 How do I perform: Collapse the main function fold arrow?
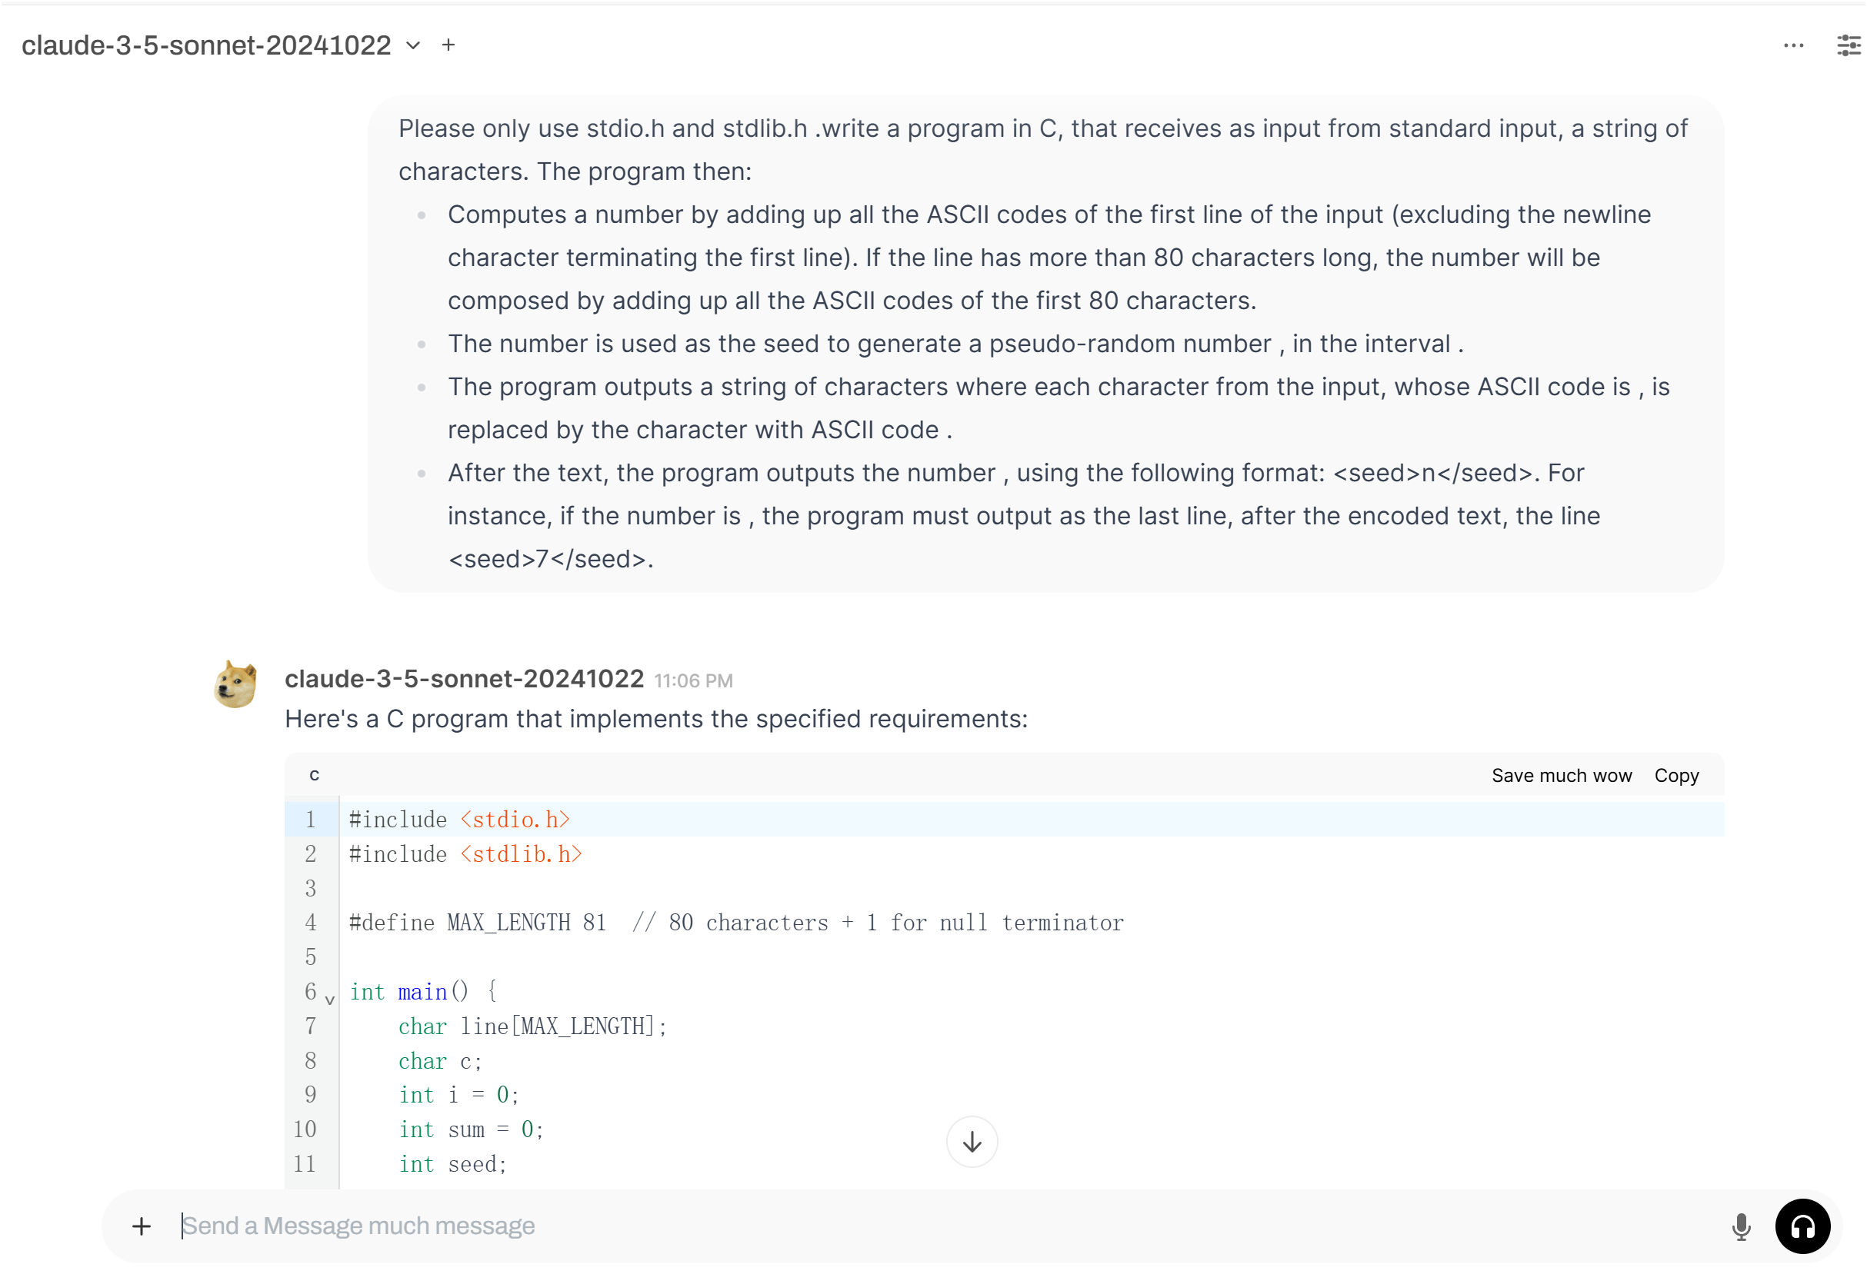point(330,1000)
